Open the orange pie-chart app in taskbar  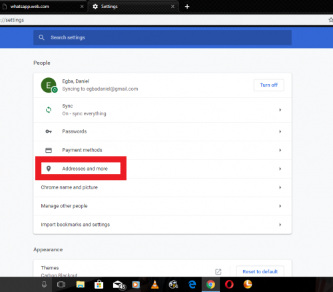pos(248,284)
